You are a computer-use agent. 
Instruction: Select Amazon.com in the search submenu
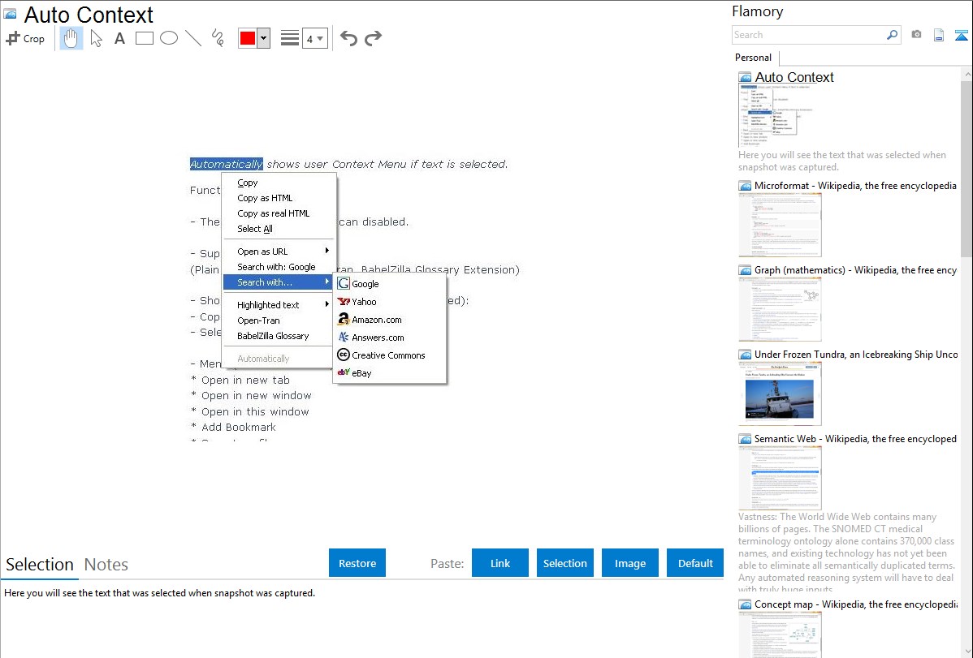pos(390,320)
